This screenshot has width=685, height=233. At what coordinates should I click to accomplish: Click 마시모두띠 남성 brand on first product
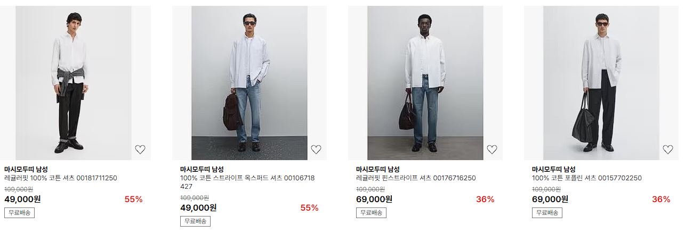tap(26, 169)
